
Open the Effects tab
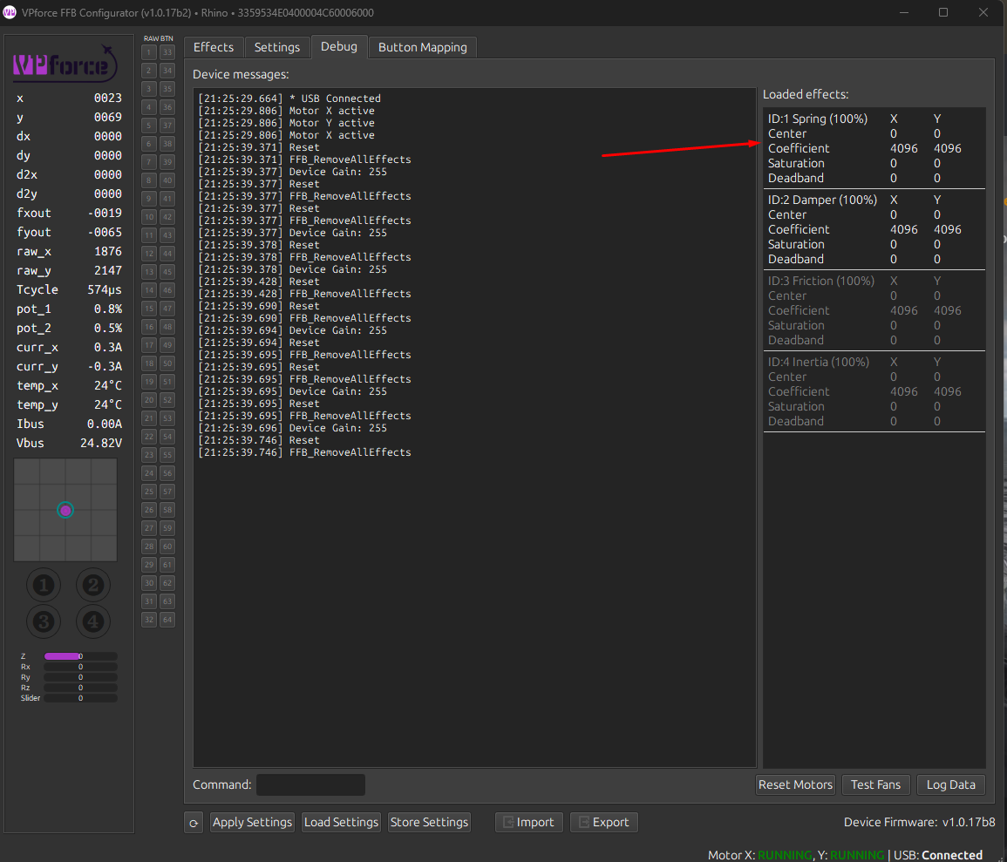tap(214, 47)
